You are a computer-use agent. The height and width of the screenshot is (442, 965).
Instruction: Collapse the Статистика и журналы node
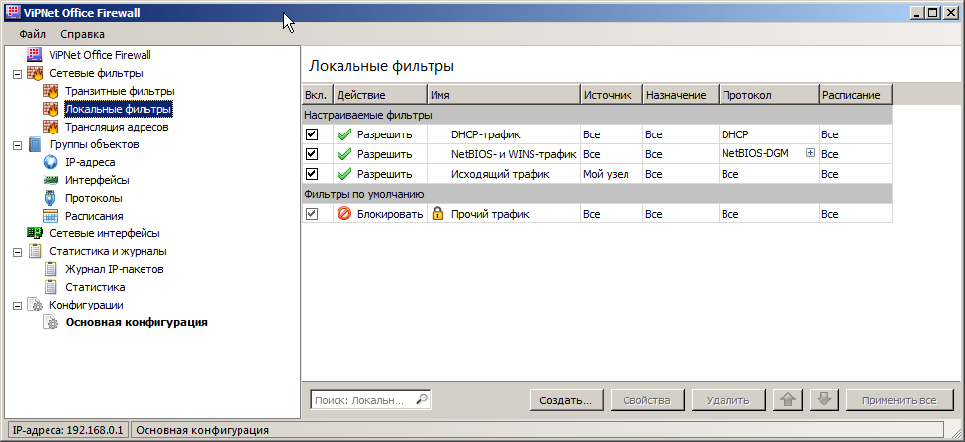click(17, 252)
